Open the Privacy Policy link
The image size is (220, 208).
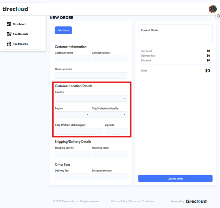119,201
